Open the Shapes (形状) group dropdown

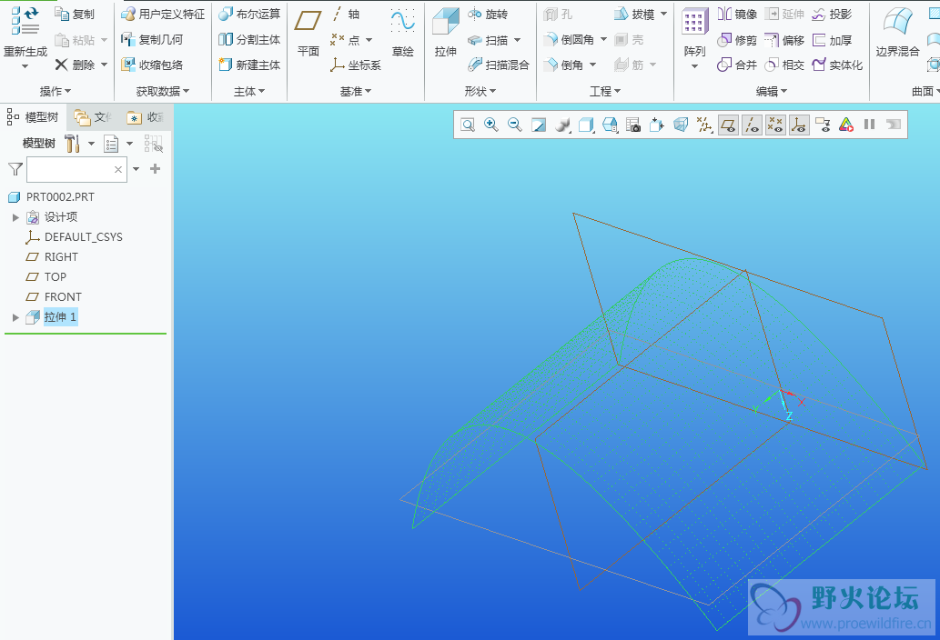pyautogui.click(x=480, y=91)
